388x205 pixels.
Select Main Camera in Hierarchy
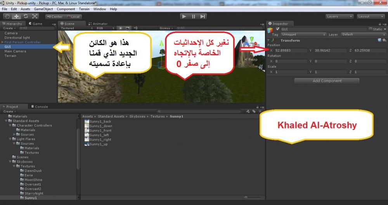[15, 51]
